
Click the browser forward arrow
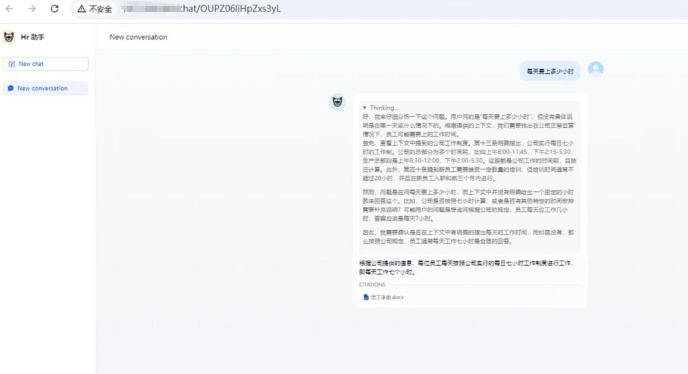click(32, 9)
